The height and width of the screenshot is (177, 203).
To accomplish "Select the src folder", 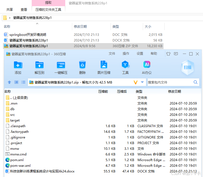I will click(10, 115).
